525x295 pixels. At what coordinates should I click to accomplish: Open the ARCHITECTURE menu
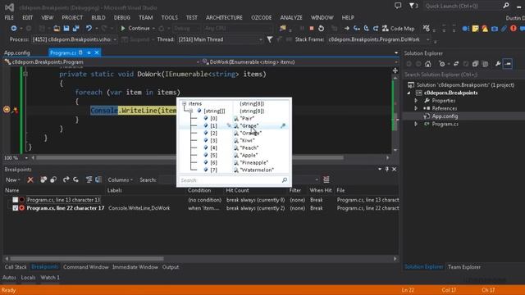click(x=224, y=17)
